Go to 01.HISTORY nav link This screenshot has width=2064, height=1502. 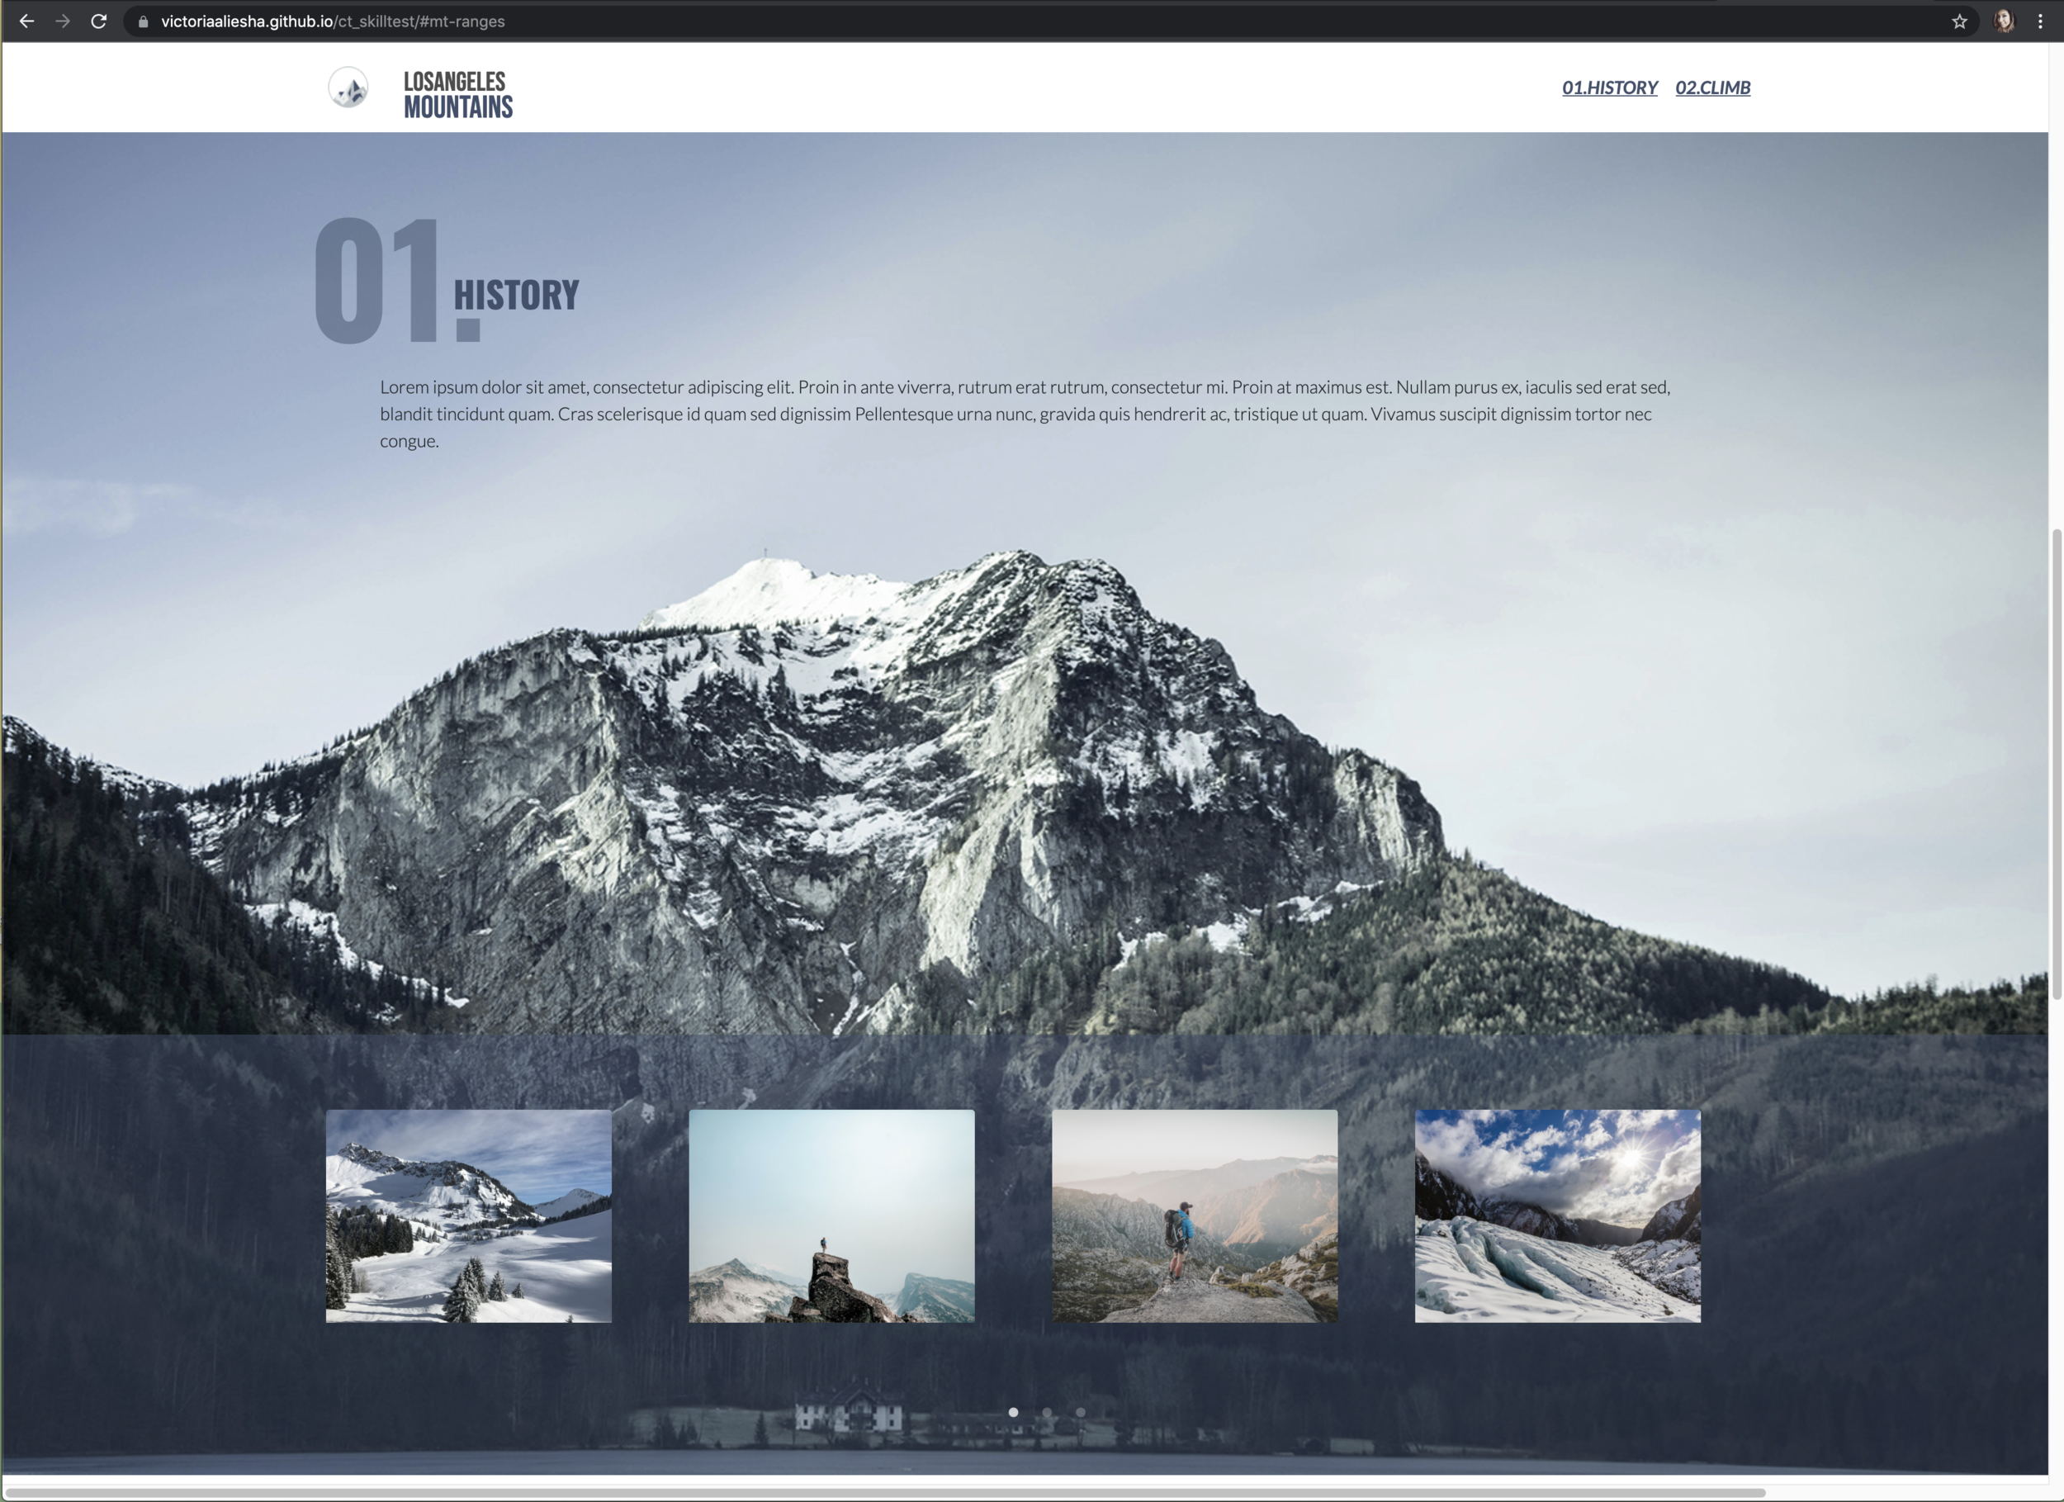pos(1609,88)
